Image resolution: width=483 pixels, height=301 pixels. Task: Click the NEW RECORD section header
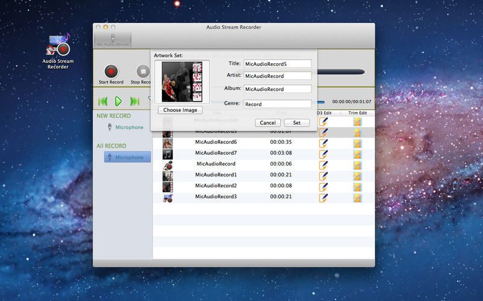pos(114,116)
